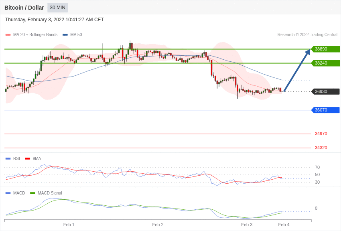
Task: Click the RSI 70 axis value
Action: (317, 167)
